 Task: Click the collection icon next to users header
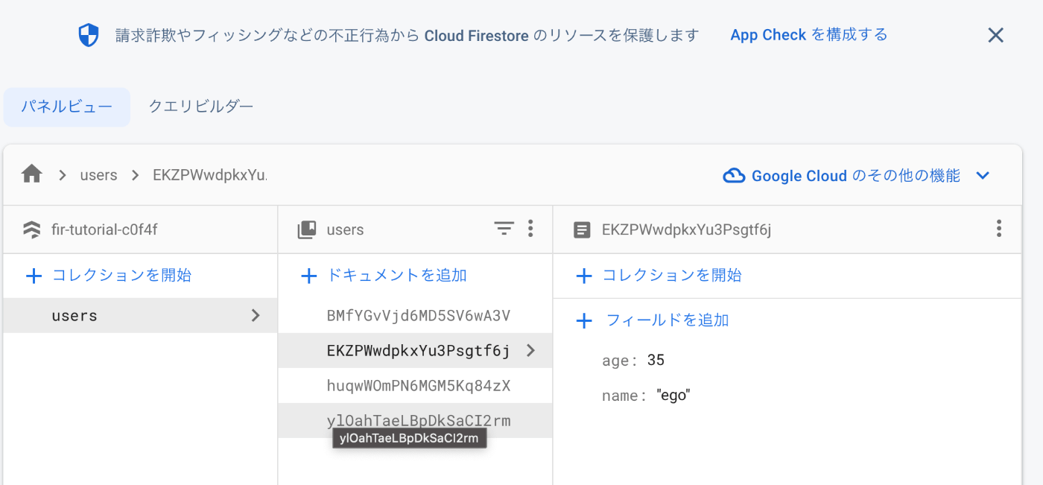point(307,229)
